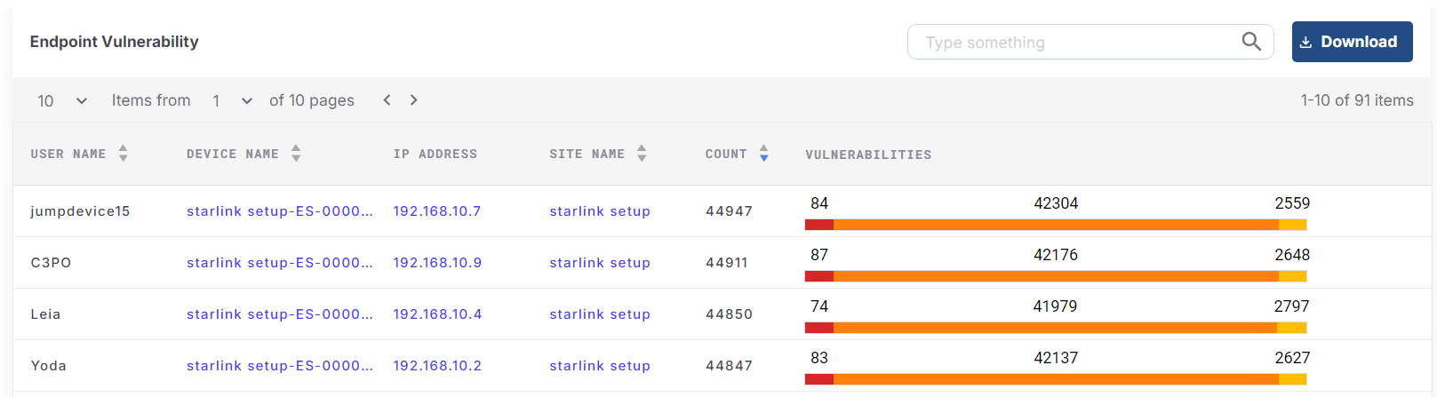Sort the table by User Name
This screenshot has width=1437, height=397.
(x=123, y=154)
